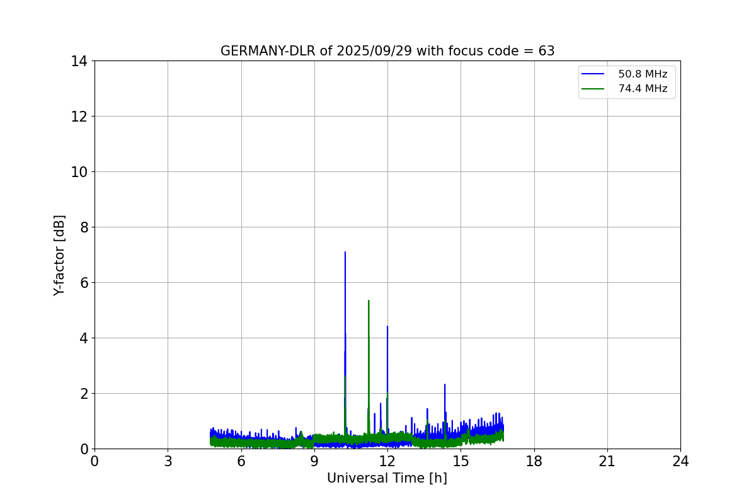Click the y-axis tick label 10
The image size is (756, 504).
(79, 172)
